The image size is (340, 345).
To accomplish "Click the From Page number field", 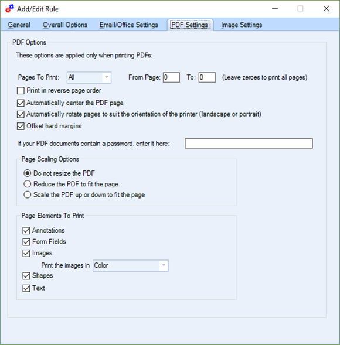I will [x=171, y=77].
